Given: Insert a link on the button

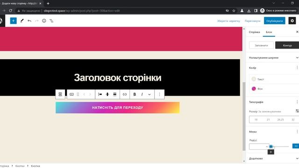Looking at the screenshot, I should point(125,94).
